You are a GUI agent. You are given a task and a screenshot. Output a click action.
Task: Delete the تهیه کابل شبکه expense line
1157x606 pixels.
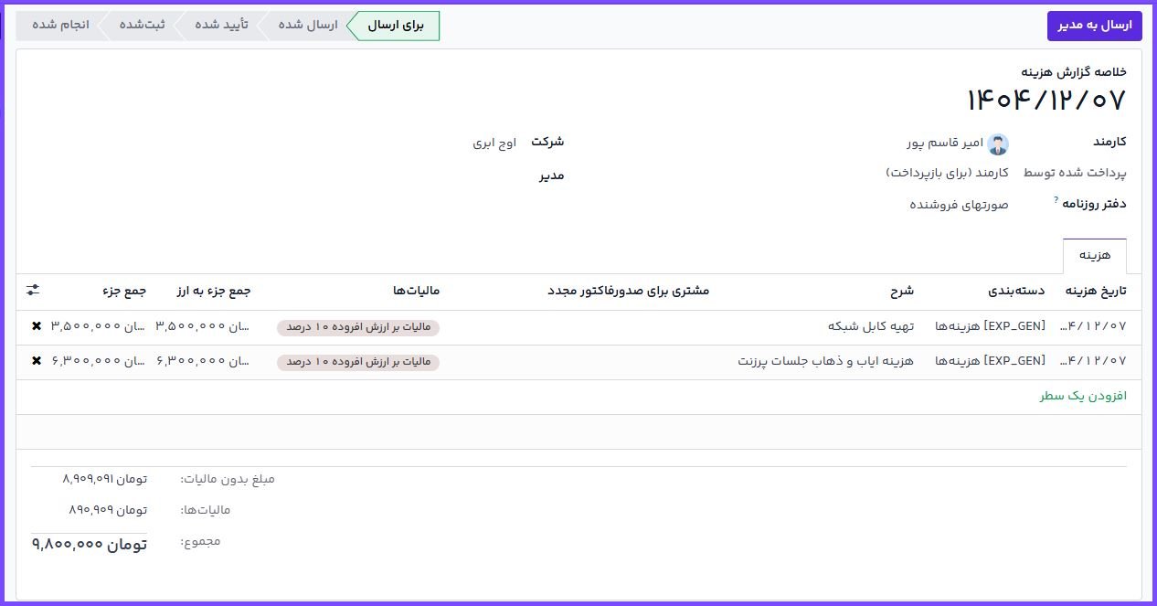coord(37,326)
